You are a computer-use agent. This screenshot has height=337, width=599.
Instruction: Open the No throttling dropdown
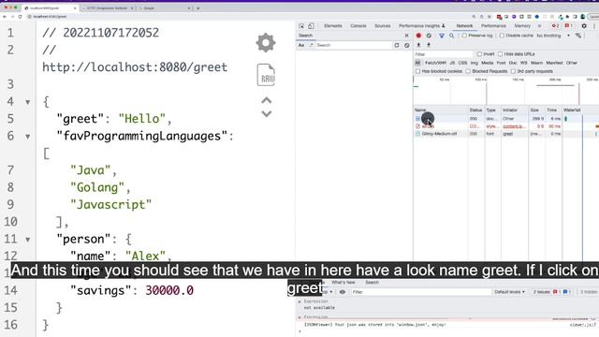coord(553,36)
